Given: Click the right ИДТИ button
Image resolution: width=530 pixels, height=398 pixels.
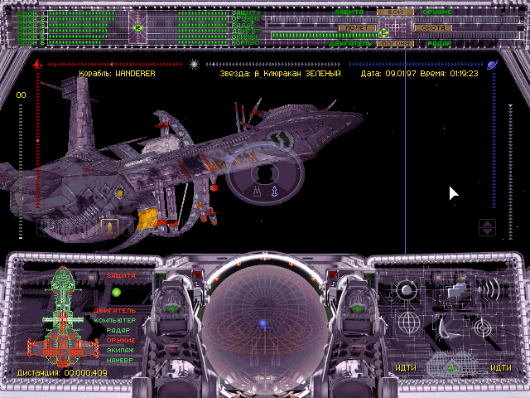Looking at the screenshot, I should point(500,368).
